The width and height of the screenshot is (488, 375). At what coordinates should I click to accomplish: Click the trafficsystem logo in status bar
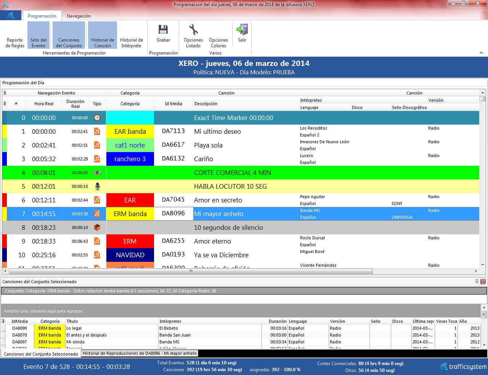pyautogui.click(x=463, y=367)
